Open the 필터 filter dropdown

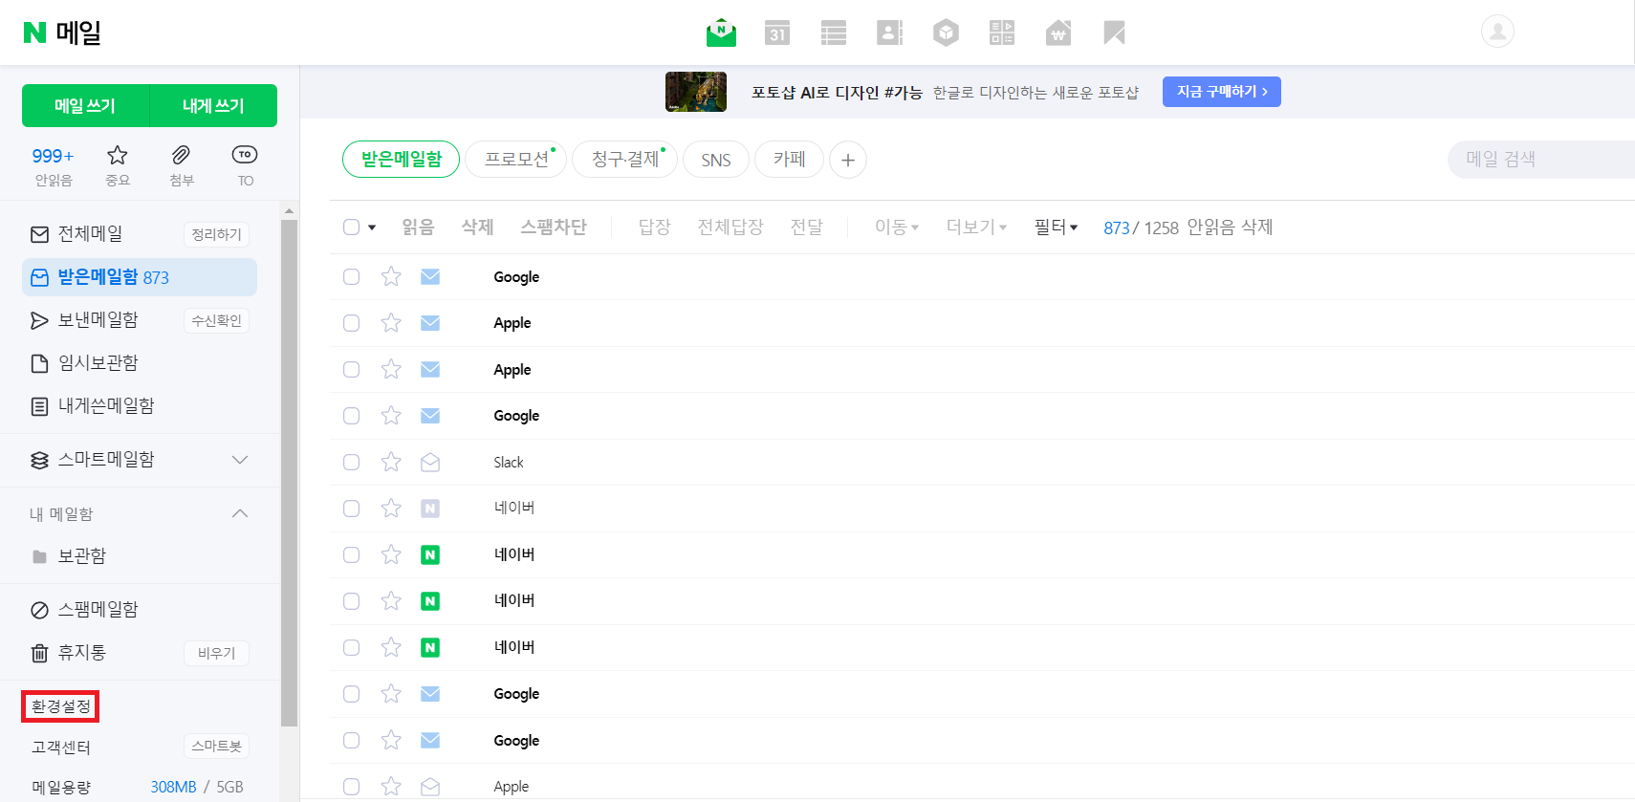(1057, 228)
